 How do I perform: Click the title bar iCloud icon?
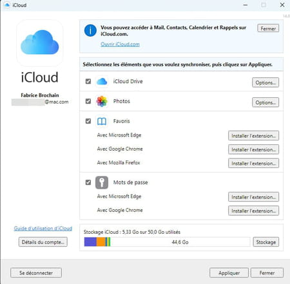[7, 5]
